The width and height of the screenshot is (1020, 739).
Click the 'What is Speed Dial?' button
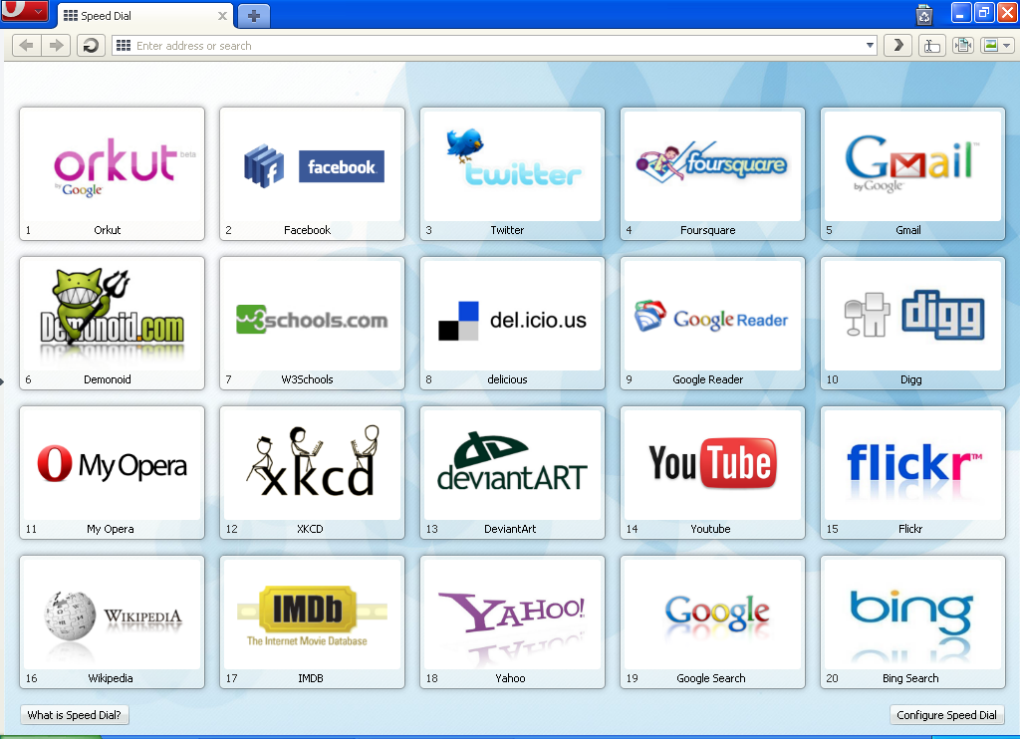(x=74, y=715)
